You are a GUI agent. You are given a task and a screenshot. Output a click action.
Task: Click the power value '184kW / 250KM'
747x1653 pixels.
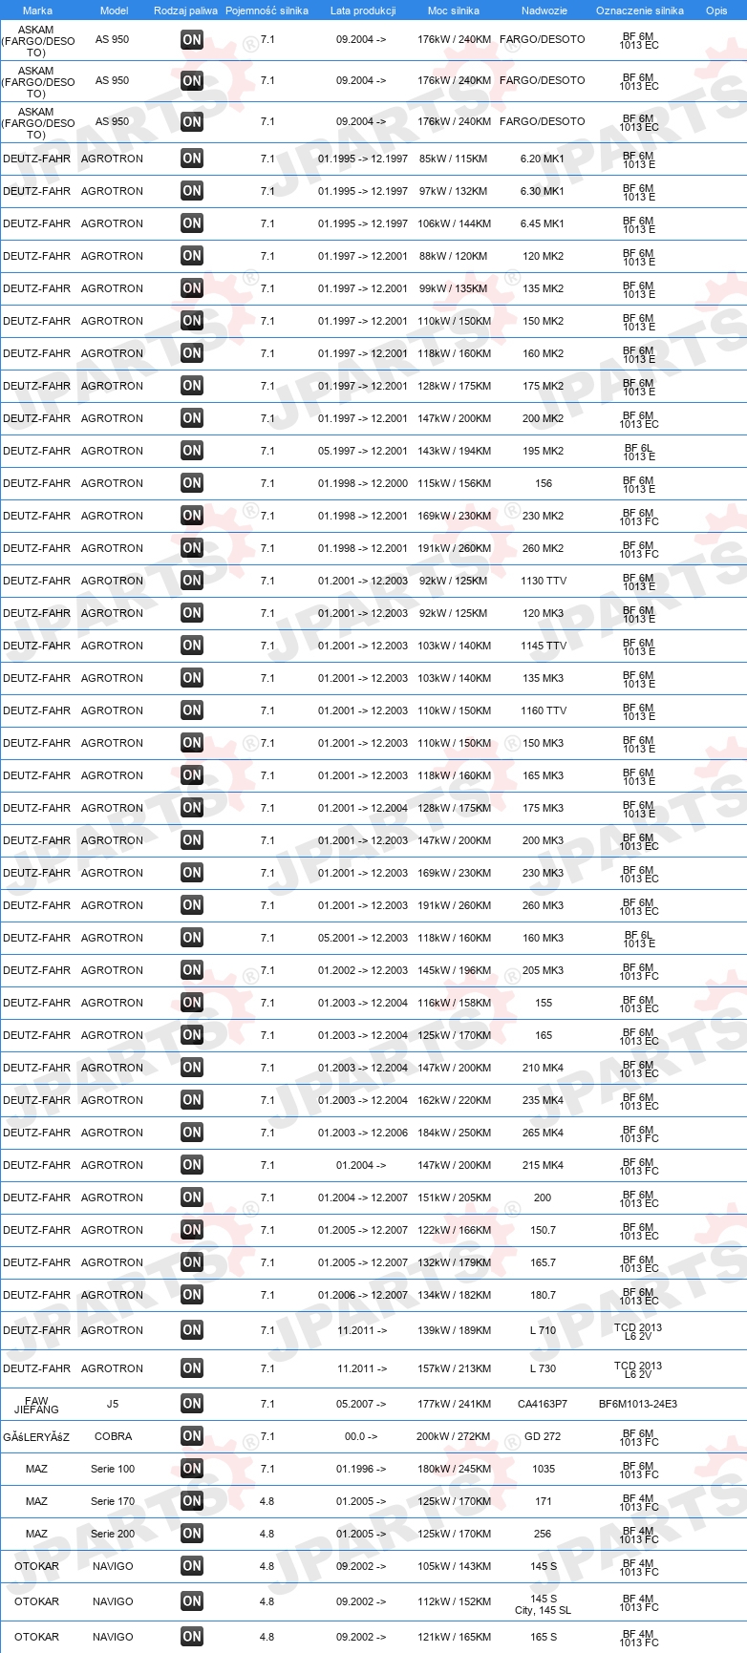[454, 1133]
